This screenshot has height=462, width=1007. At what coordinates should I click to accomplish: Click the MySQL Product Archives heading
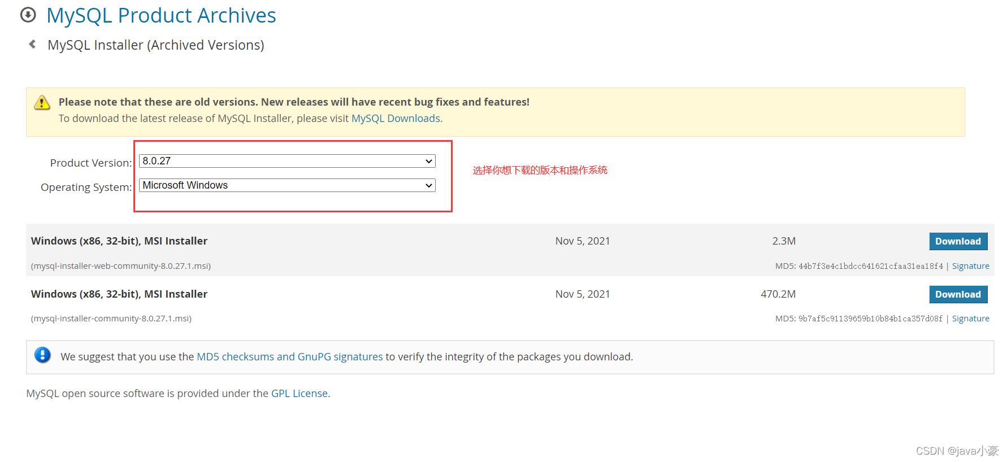tap(161, 15)
